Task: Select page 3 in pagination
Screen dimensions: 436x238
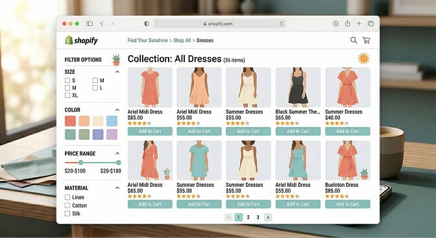Action: point(258,217)
